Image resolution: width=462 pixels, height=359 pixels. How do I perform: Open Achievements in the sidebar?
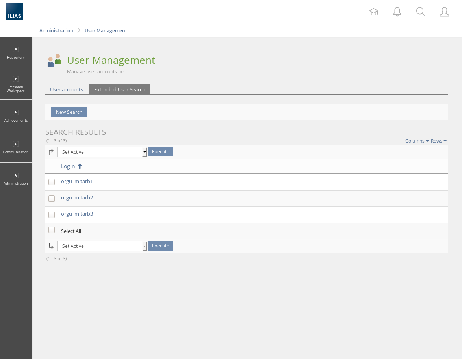click(16, 115)
